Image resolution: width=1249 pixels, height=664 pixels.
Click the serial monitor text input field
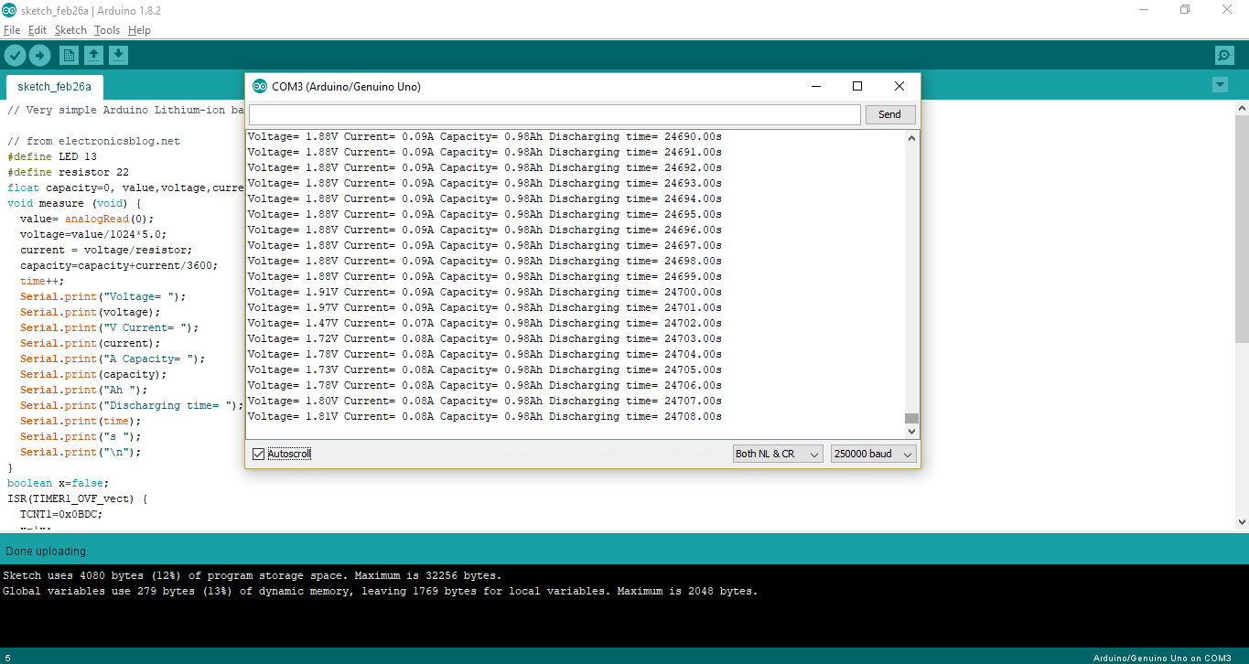(555, 114)
